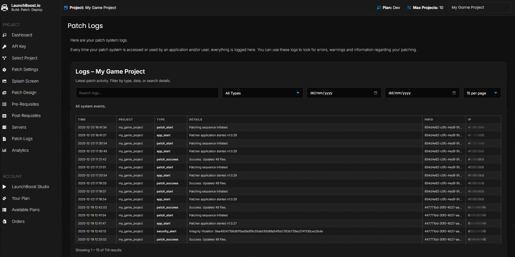515x257 pixels.
Task: Click Patch Logs in the sidebar
Action: (22, 139)
